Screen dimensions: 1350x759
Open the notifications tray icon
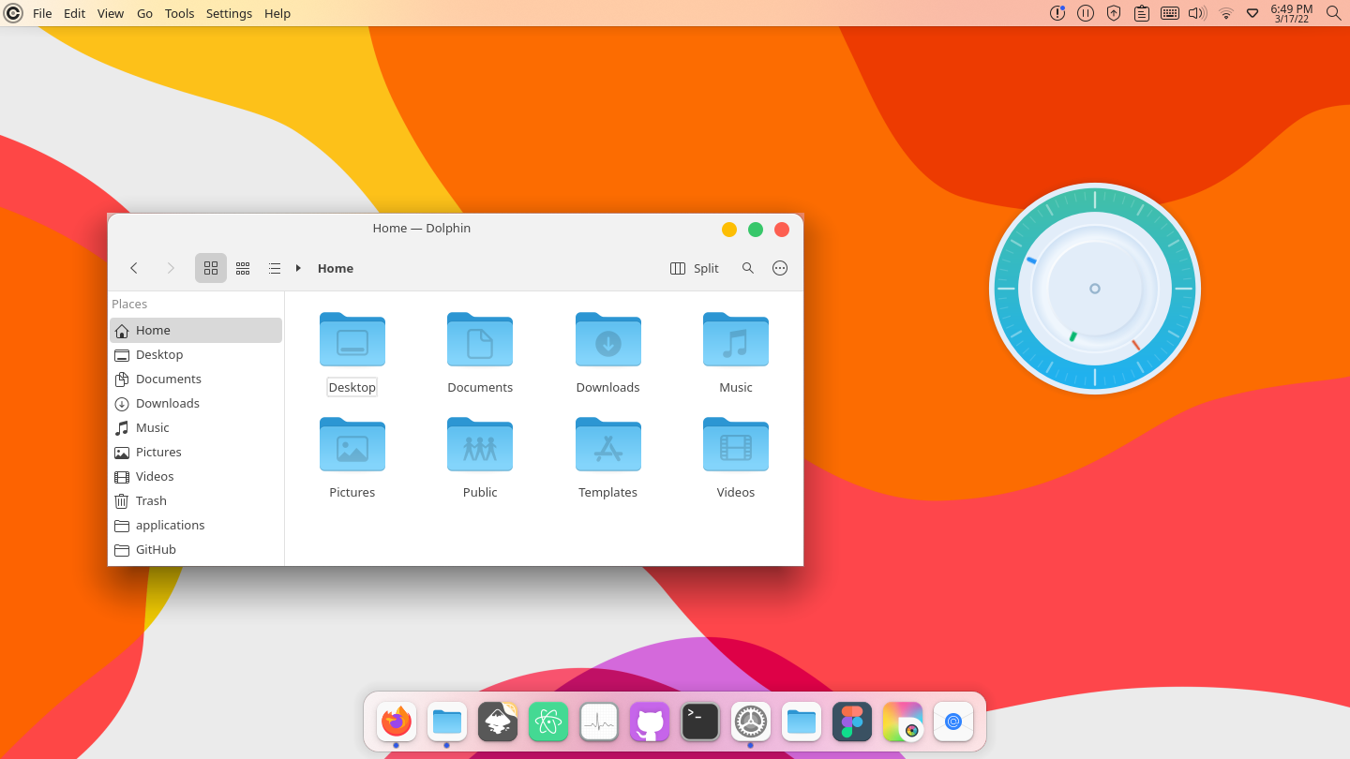coord(1057,13)
